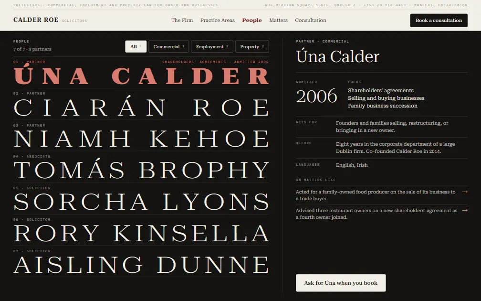Image resolution: width=481 pixels, height=301 pixels.
Task: Click Book a consultation button
Action: click(439, 20)
